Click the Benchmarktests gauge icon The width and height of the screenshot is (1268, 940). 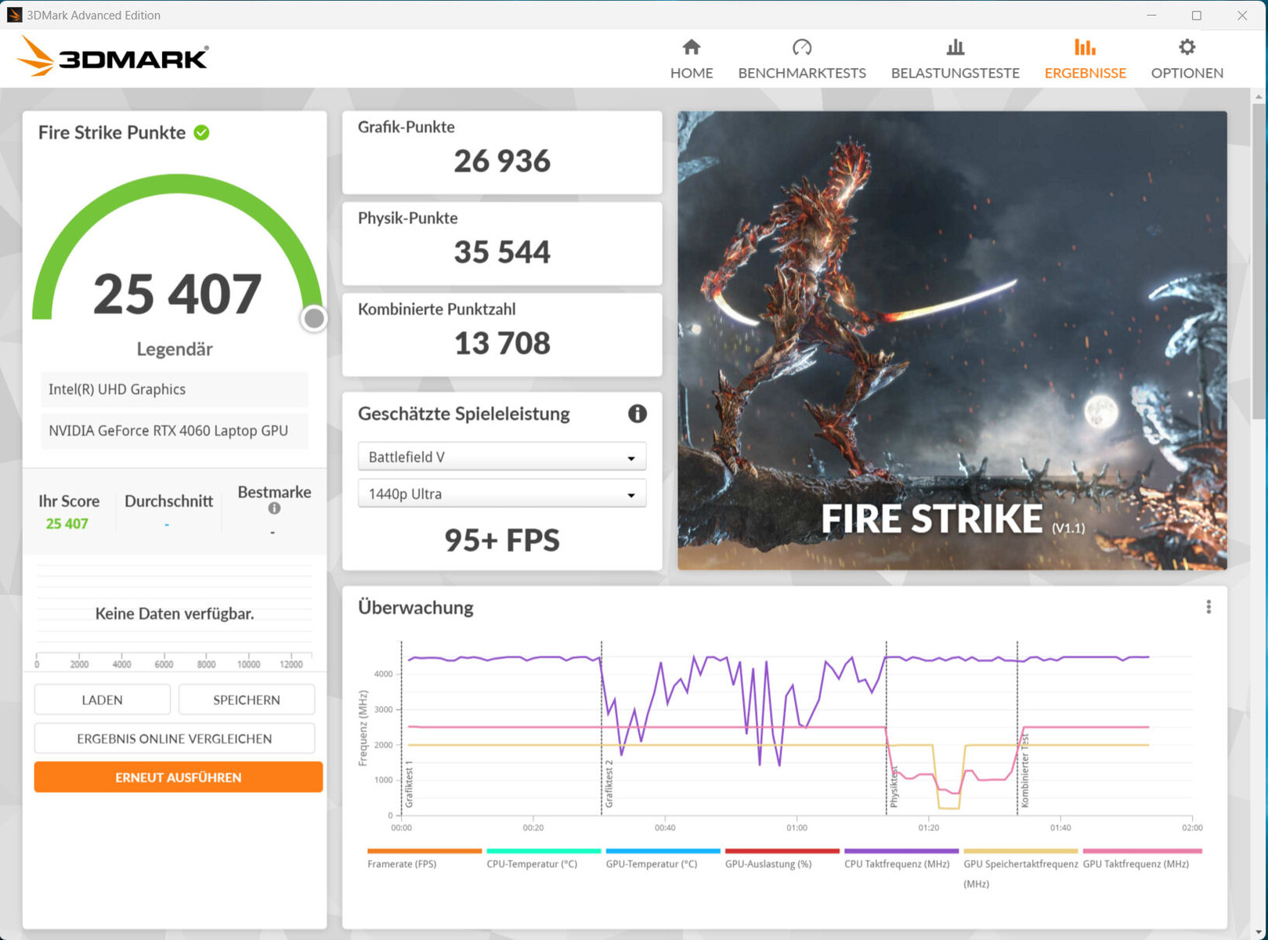pyautogui.click(x=801, y=47)
